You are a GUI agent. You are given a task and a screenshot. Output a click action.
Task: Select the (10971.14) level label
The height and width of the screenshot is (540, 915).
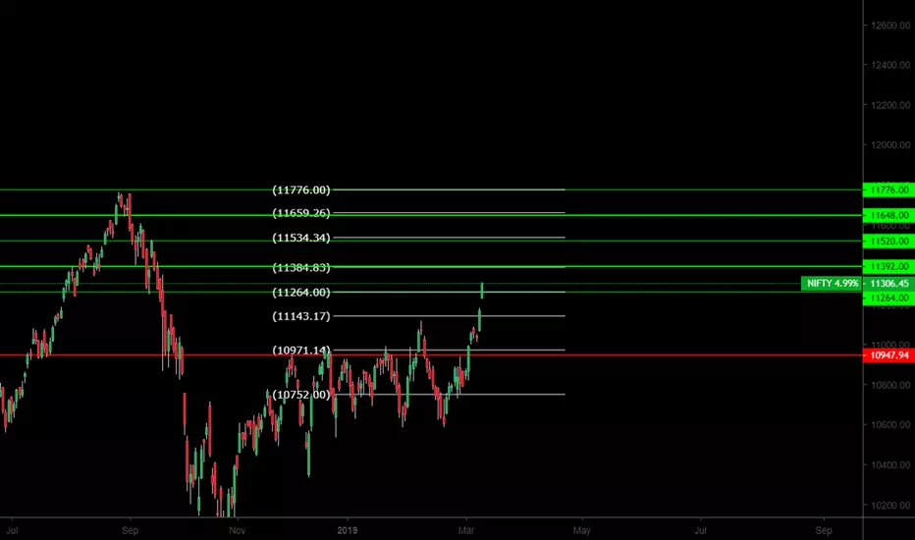tap(301, 350)
